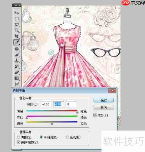Toggle the 预览(P) preview checkbox
Image resolution: width=145 pixels, height=152 pixels.
click(x=95, y=115)
